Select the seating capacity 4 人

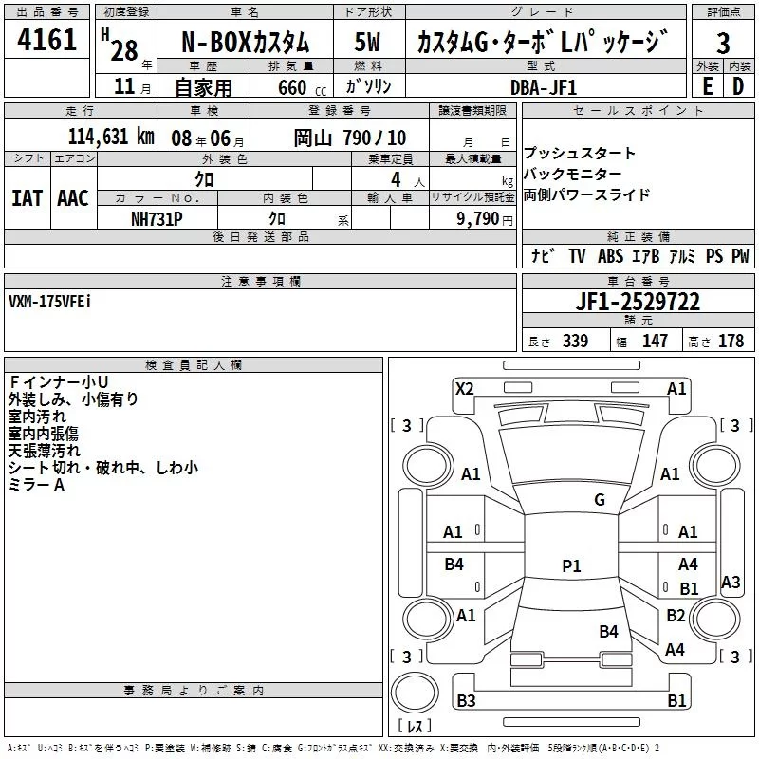[x=408, y=180]
